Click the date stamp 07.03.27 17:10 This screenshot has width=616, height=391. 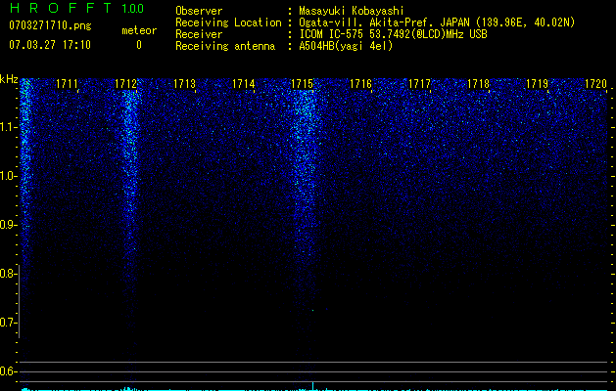pos(50,45)
